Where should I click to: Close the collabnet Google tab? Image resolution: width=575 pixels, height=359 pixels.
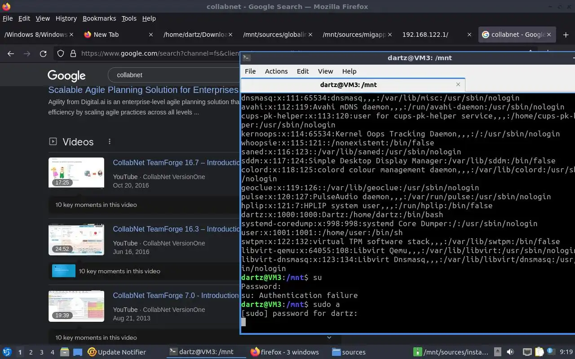549,35
